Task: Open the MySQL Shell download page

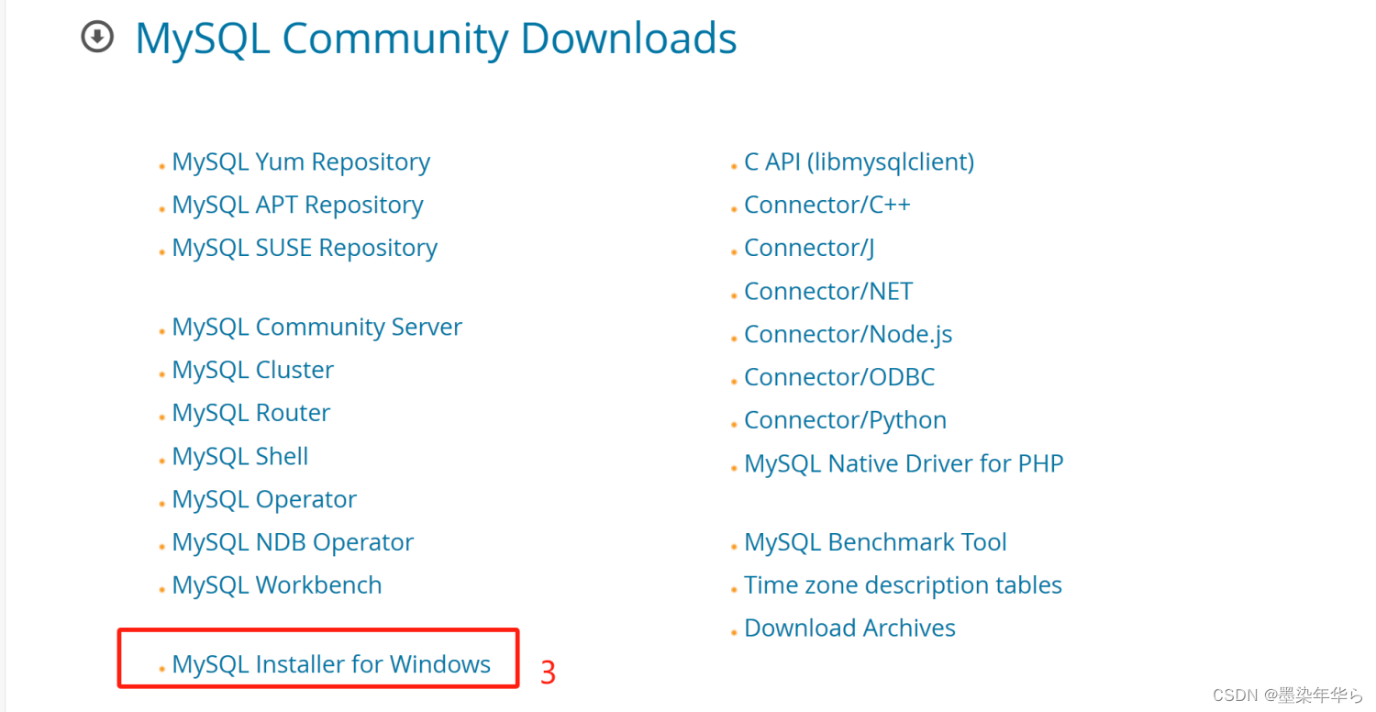Action: 240,456
